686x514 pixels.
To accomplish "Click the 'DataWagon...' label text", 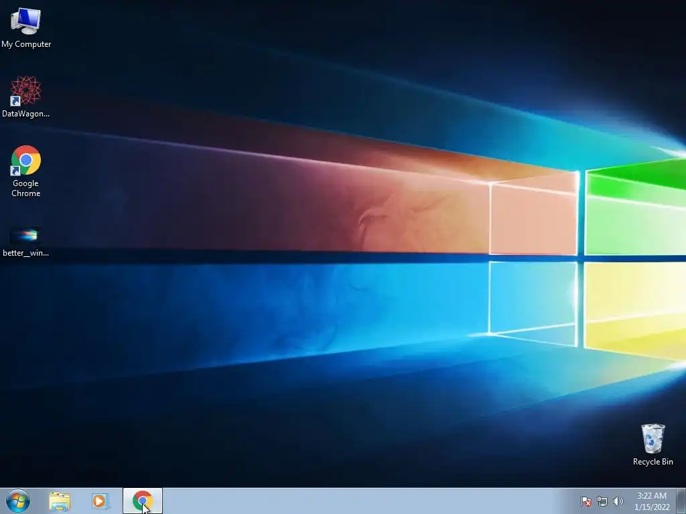I will tap(26, 114).
